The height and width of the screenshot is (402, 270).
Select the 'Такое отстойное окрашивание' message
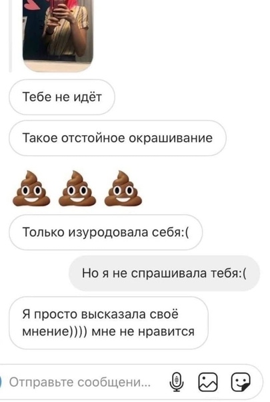pos(117,138)
